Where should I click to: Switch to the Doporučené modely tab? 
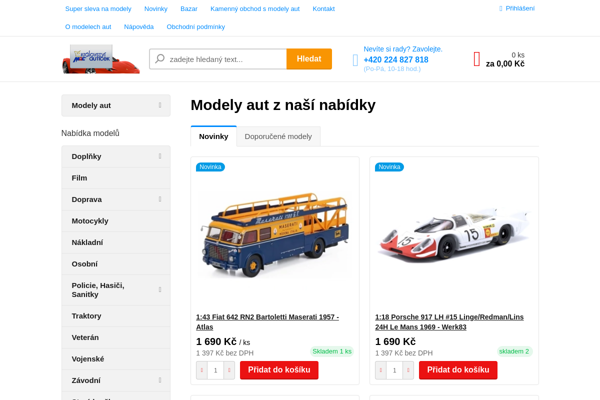(278, 136)
